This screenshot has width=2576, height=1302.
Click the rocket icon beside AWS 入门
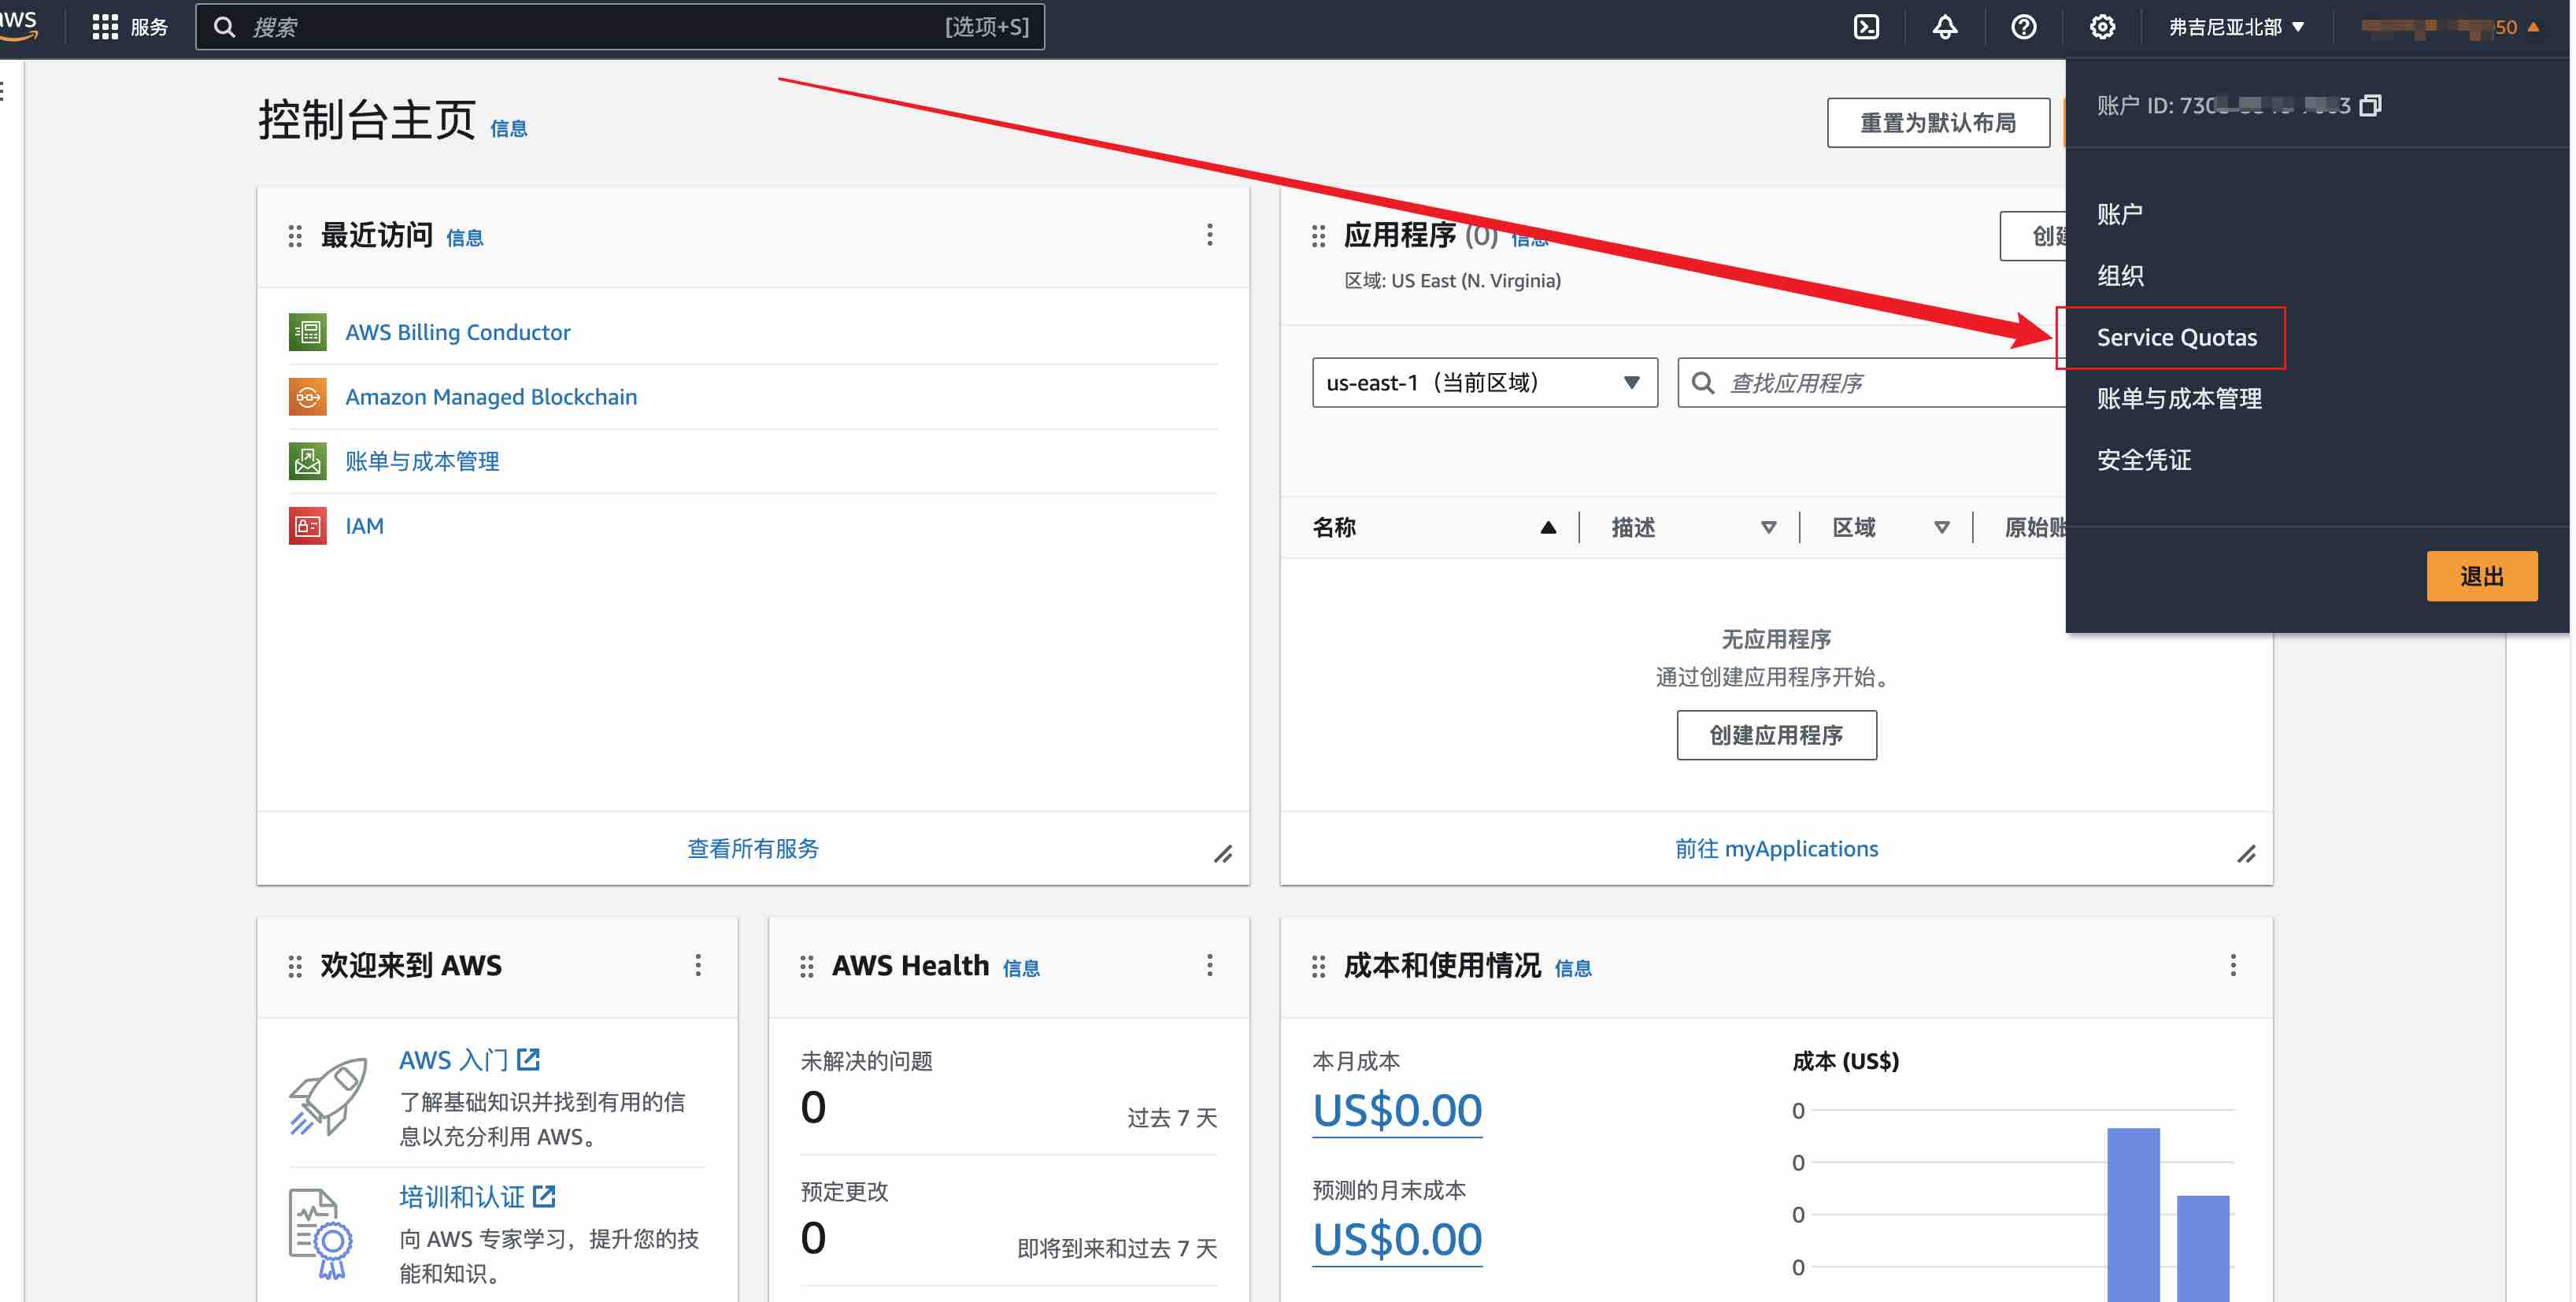[x=328, y=1097]
